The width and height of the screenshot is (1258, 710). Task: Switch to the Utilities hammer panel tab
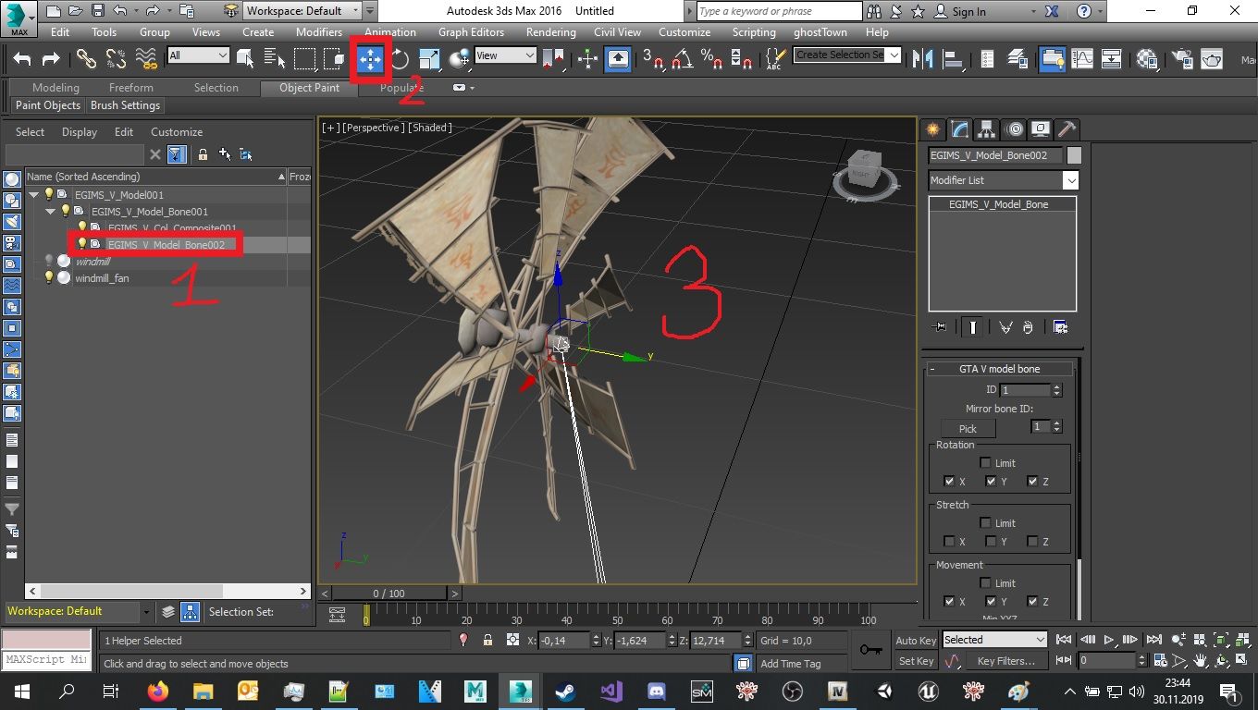coord(1067,129)
